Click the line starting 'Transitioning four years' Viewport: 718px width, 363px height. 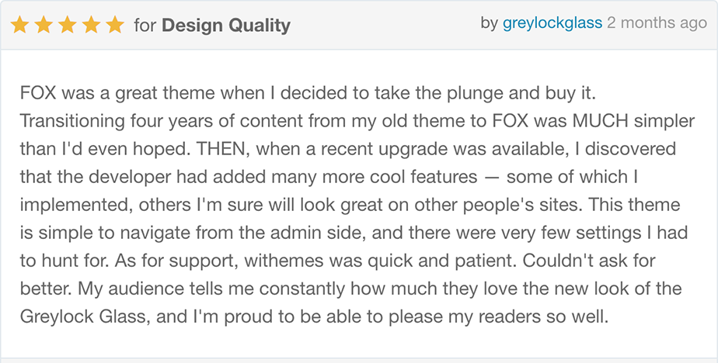point(357,121)
